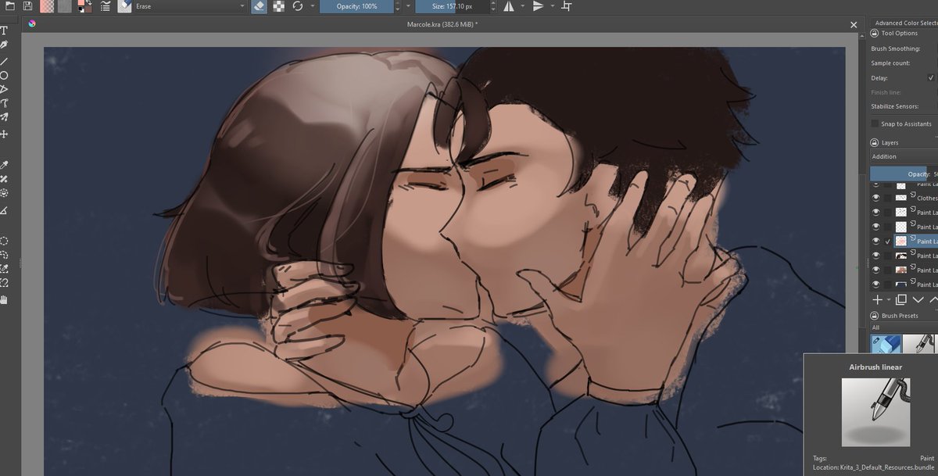Select the Bezier curve tool
The width and height of the screenshot is (938, 476).
(x=4, y=103)
